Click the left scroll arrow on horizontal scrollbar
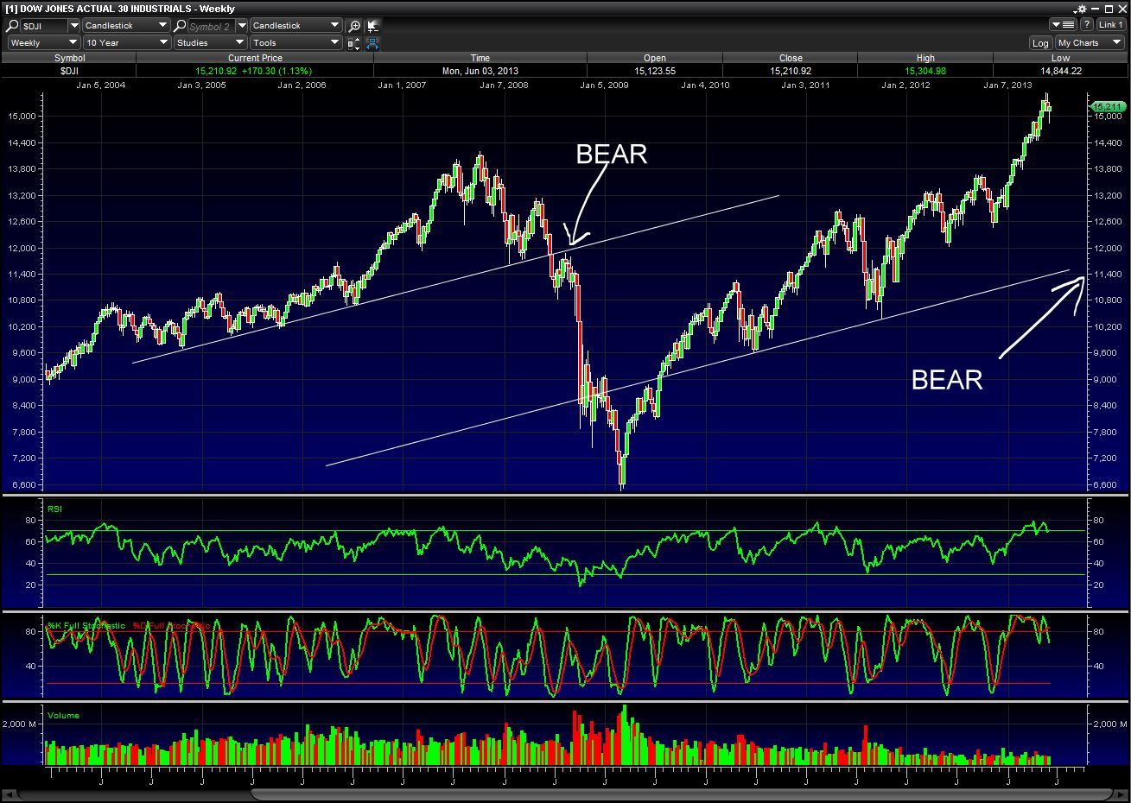1131x803 pixels. point(10,794)
